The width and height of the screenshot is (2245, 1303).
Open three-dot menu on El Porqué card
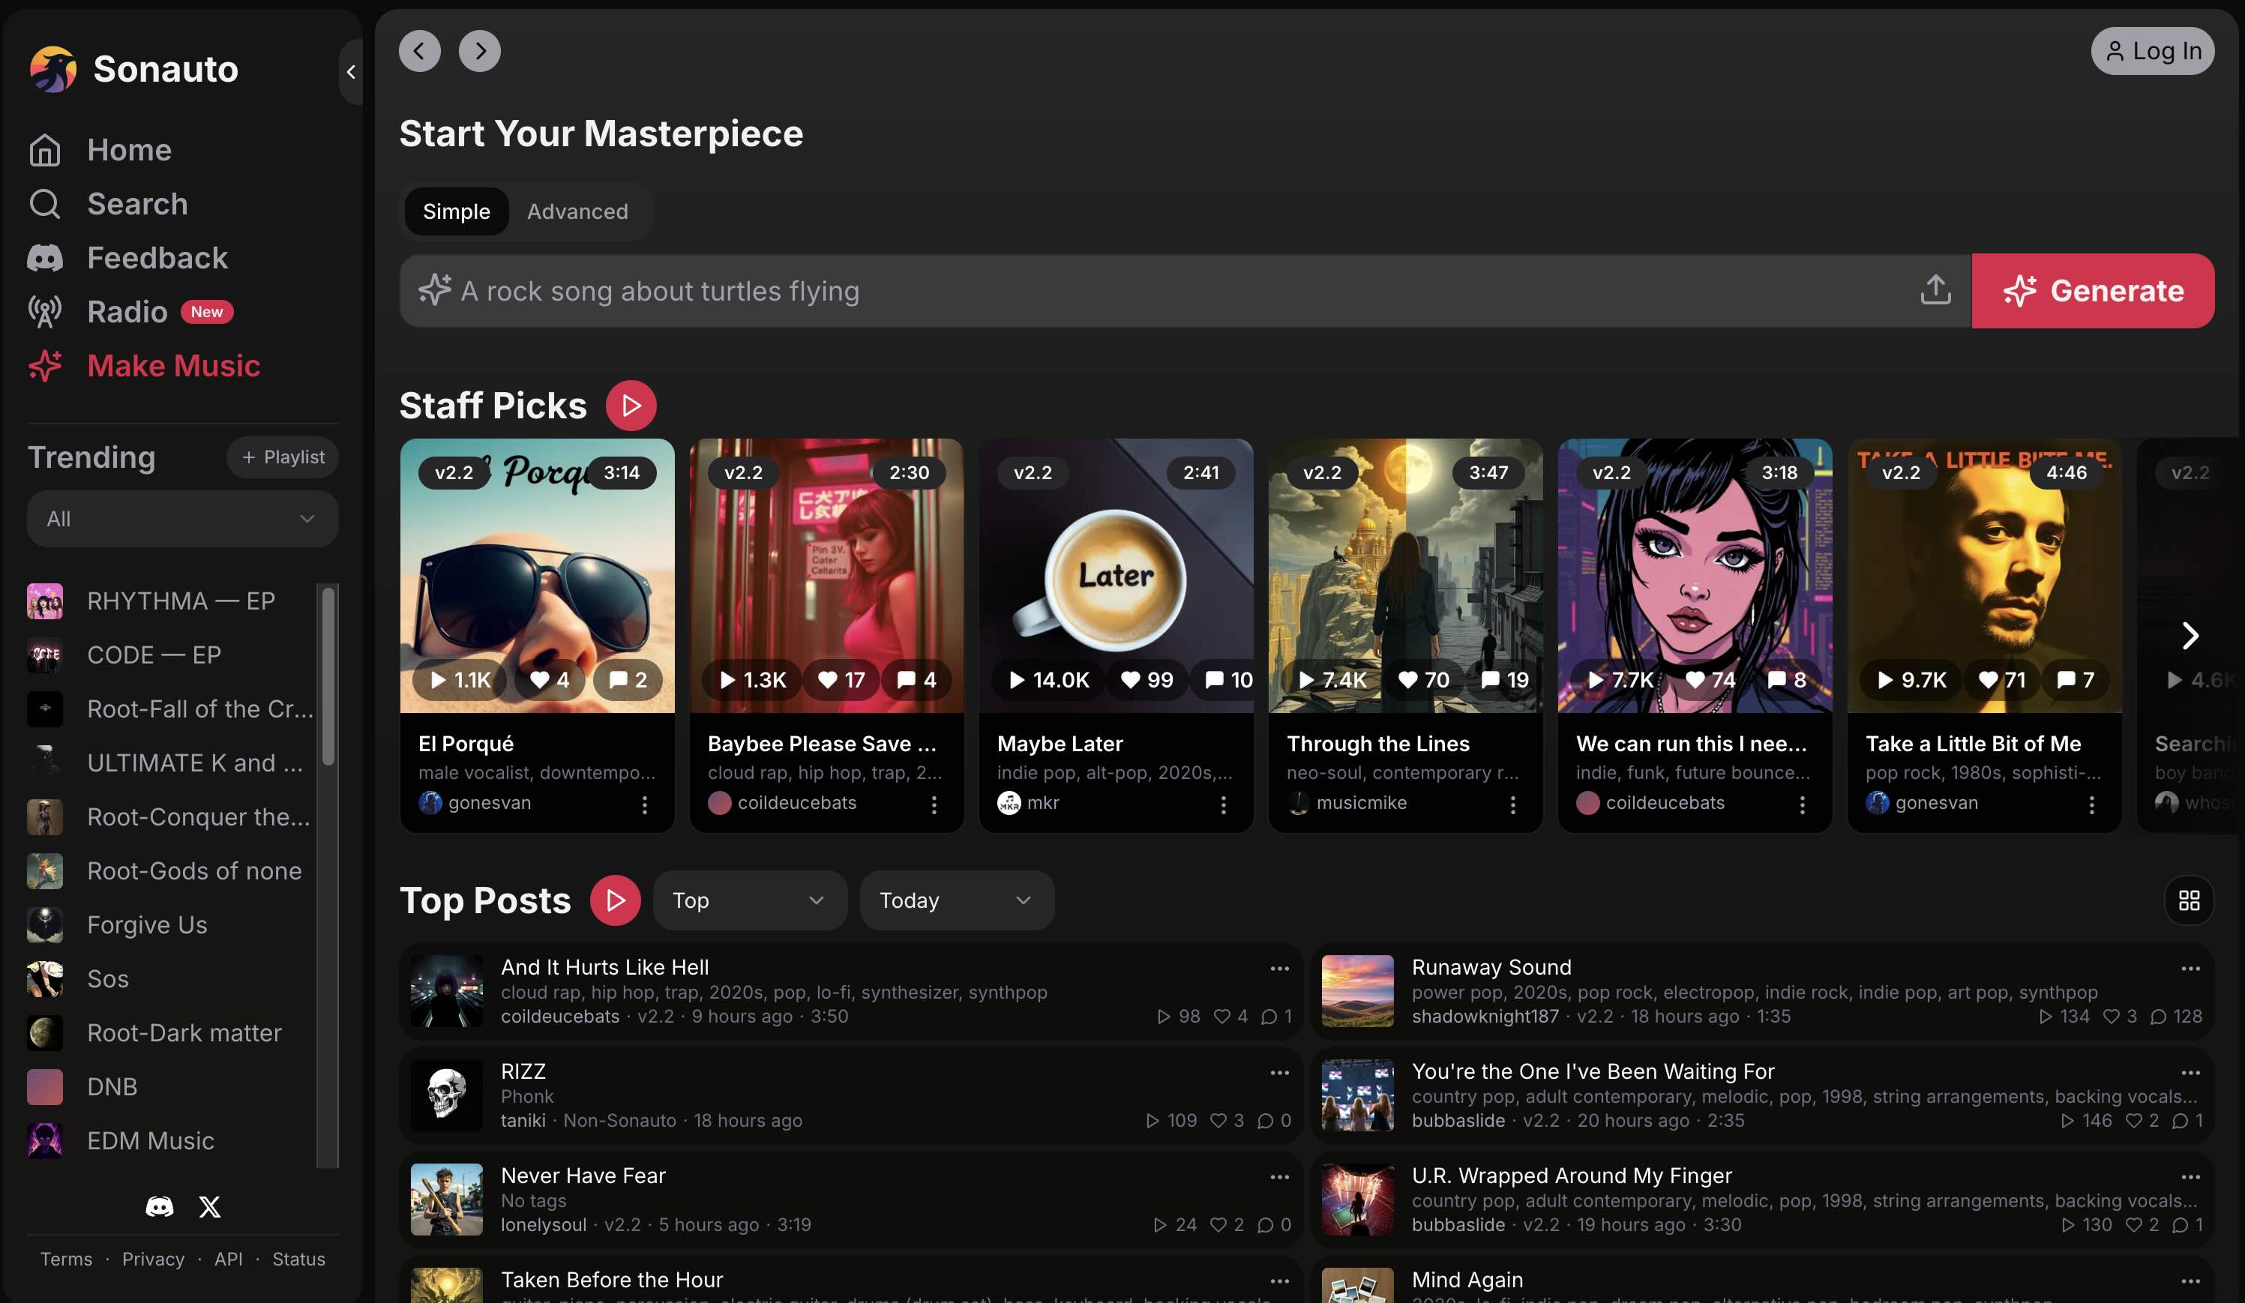pos(644,804)
